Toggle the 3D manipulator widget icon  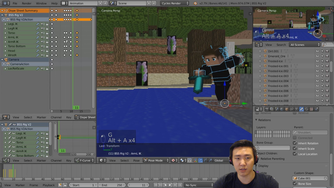pos(195,160)
